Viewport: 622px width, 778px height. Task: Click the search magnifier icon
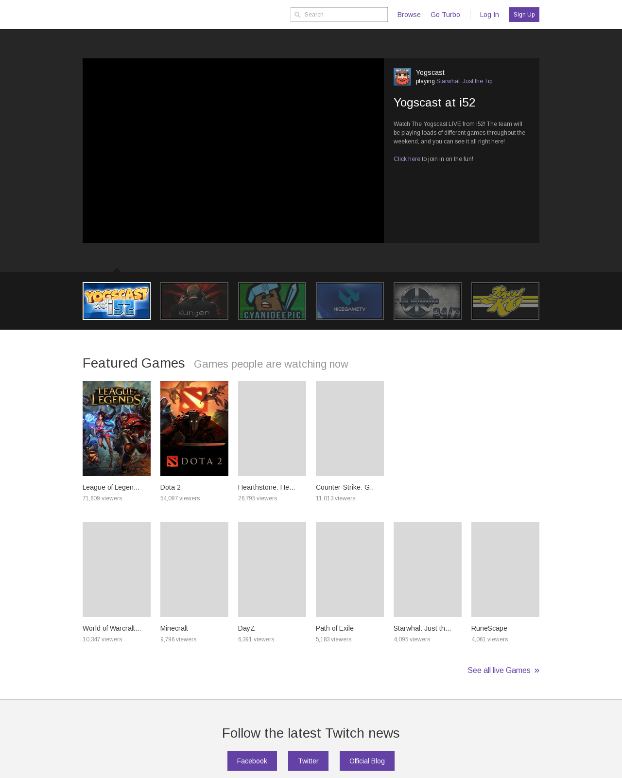297,15
